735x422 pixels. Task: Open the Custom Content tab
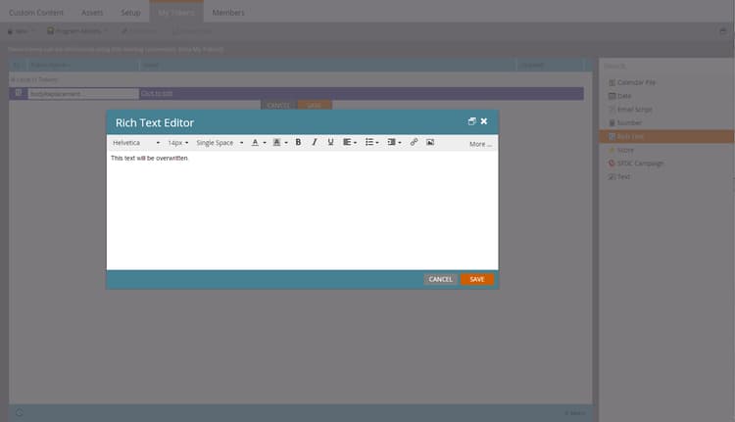pyautogui.click(x=36, y=13)
